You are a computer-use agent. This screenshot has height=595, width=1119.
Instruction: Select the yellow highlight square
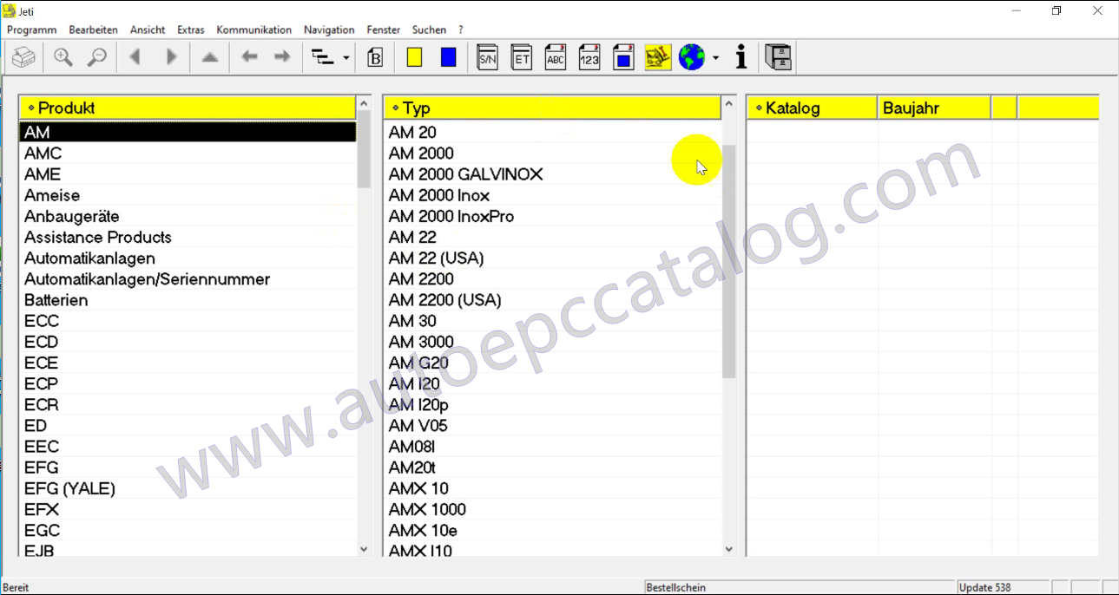pyautogui.click(x=414, y=56)
